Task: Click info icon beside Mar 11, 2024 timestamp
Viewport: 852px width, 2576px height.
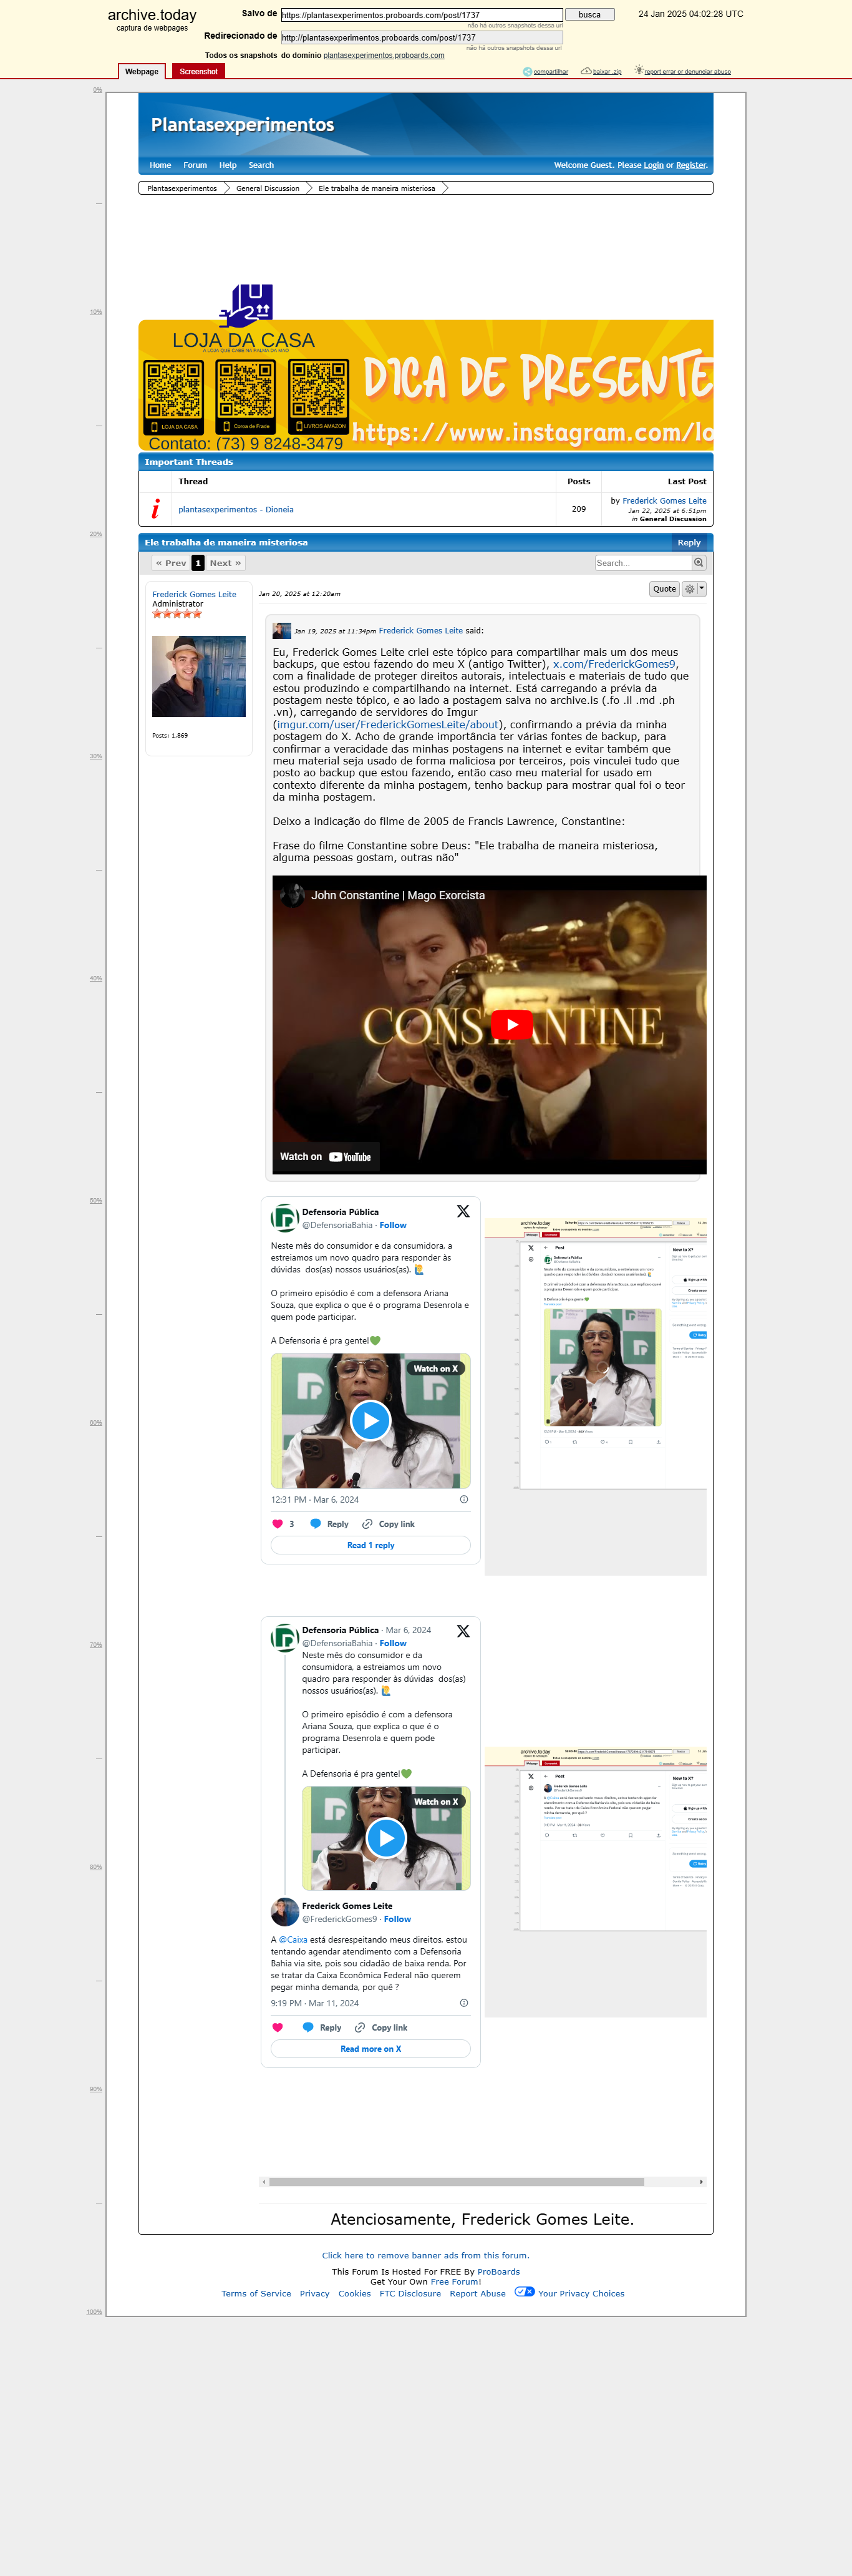Action: coord(464,2003)
